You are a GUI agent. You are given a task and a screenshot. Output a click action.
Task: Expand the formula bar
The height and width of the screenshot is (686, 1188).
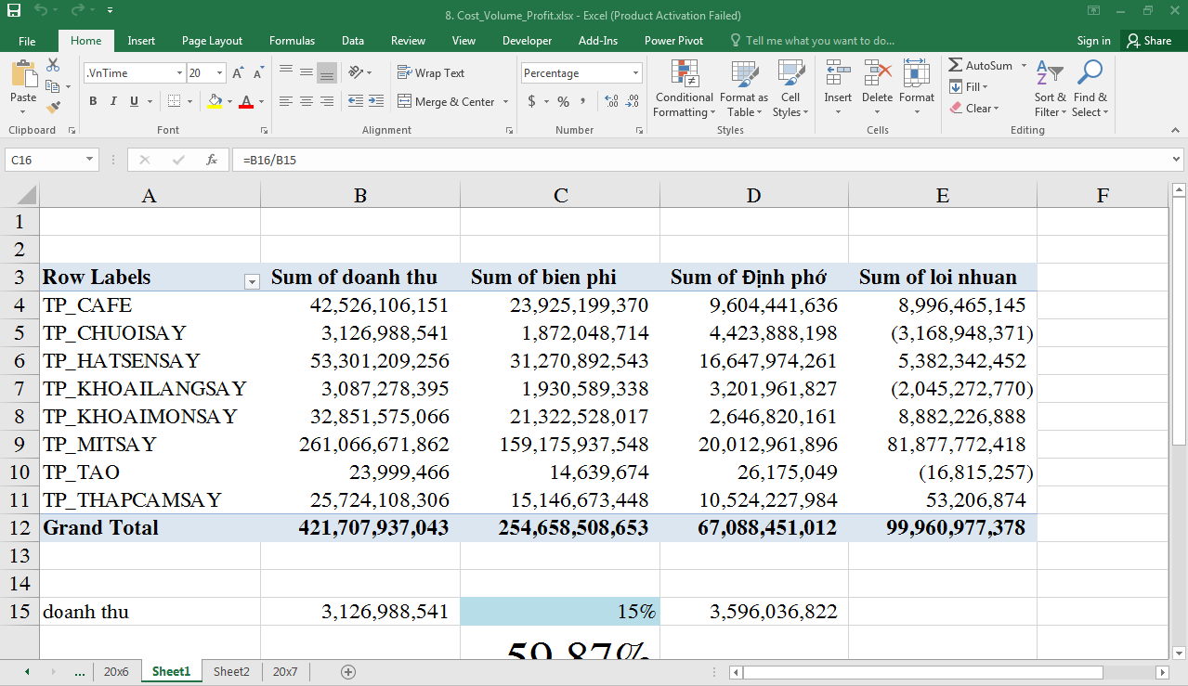click(1178, 160)
